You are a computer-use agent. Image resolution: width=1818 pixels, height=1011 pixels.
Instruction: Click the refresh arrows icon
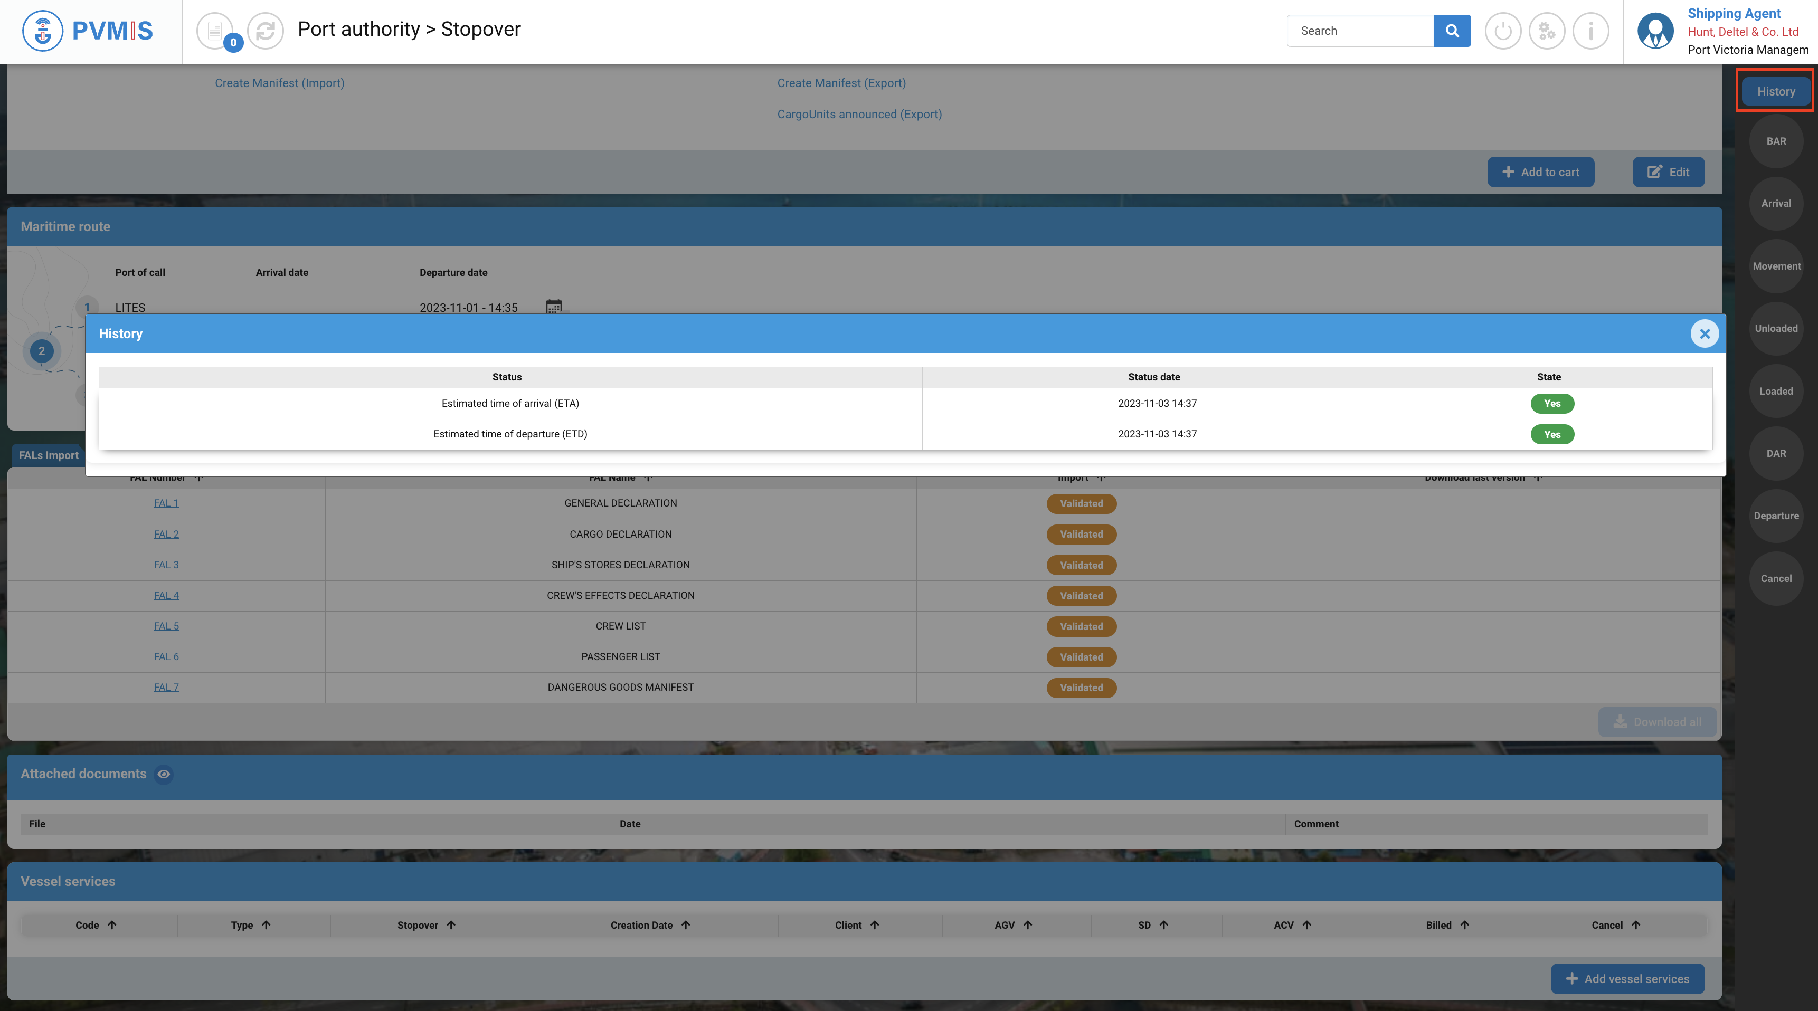tap(266, 31)
